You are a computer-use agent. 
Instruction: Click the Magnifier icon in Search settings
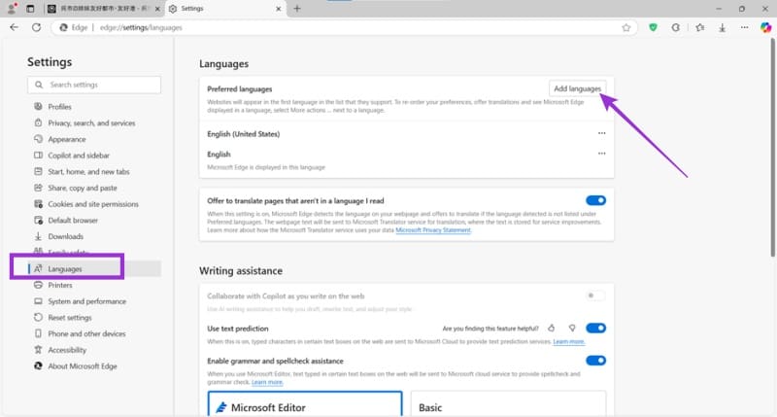(39, 85)
